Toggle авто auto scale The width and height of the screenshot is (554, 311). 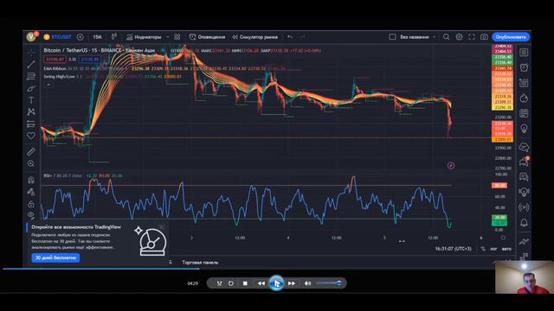(506, 249)
